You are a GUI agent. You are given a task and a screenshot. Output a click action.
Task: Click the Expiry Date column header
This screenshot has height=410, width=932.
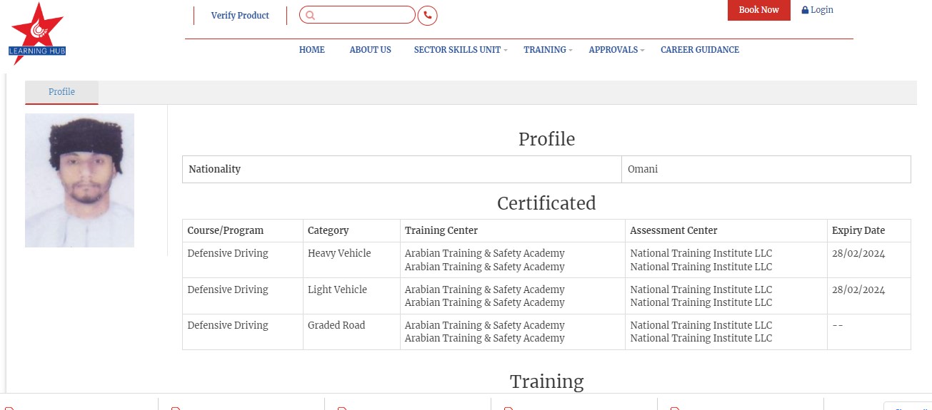point(858,230)
